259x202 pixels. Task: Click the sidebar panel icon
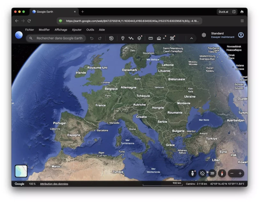(234, 12)
